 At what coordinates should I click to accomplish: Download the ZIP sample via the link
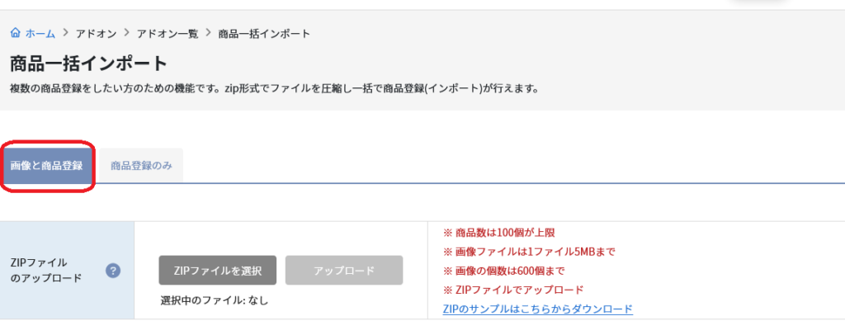pyautogui.click(x=537, y=309)
